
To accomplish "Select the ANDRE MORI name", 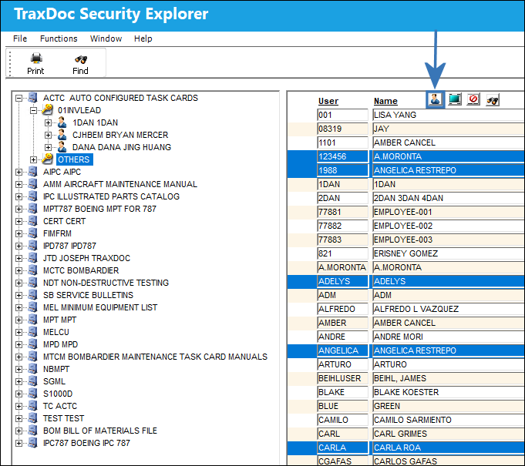I will click(449, 337).
